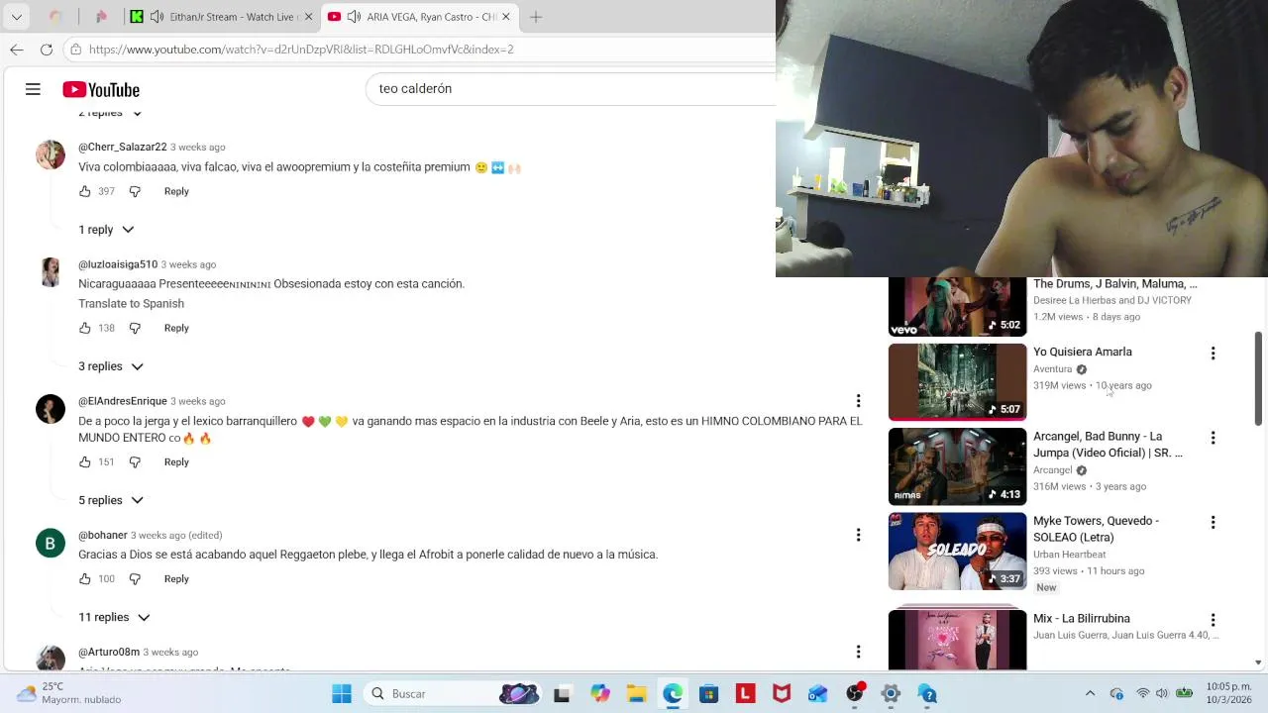Image resolution: width=1268 pixels, height=713 pixels.
Task: Dislike the comment by @luzloaisiga510
Action: [x=135, y=328]
